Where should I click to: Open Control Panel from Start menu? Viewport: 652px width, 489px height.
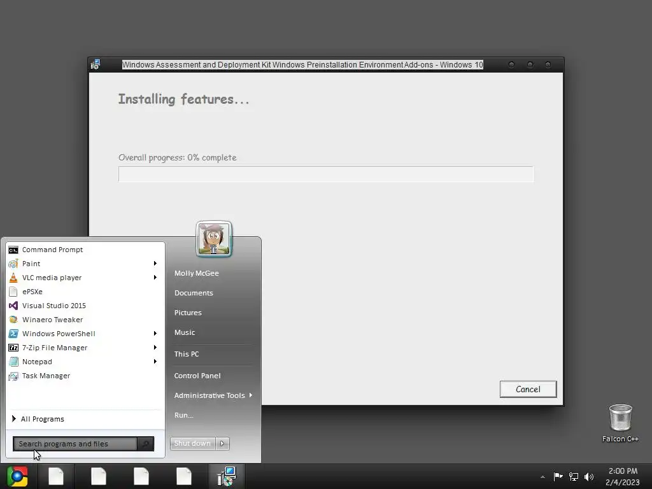click(197, 376)
